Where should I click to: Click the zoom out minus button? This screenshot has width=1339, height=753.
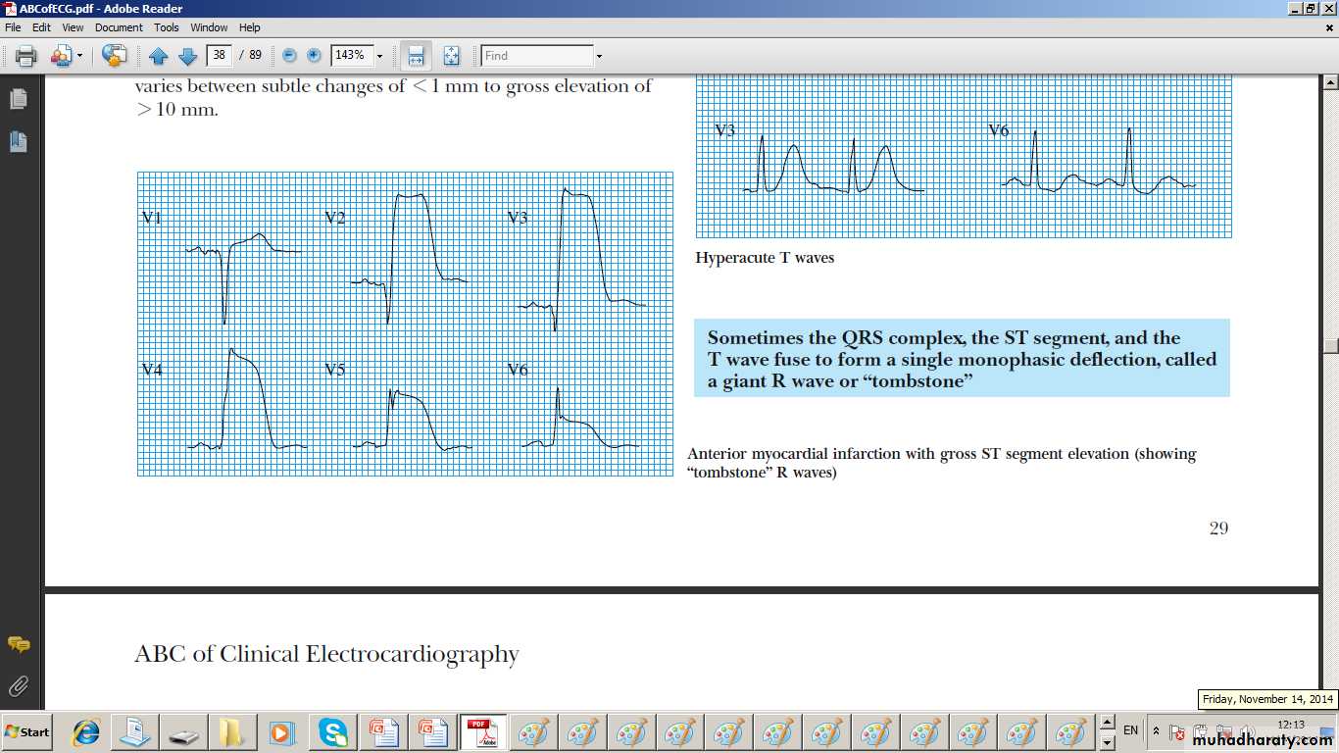click(289, 56)
